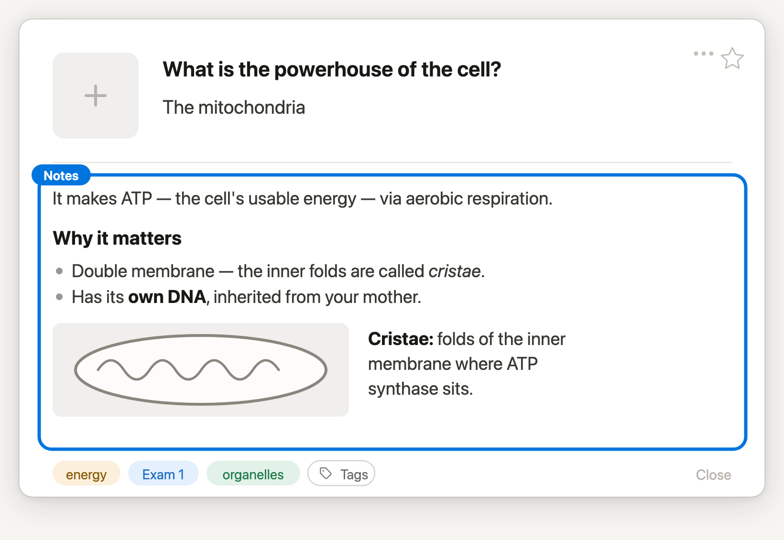Click the italic word cristae

point(455,271)
